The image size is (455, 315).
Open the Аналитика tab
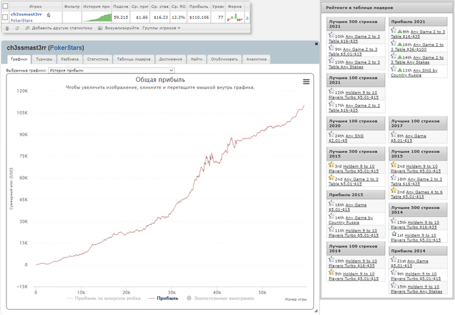[x=256, y=59]
